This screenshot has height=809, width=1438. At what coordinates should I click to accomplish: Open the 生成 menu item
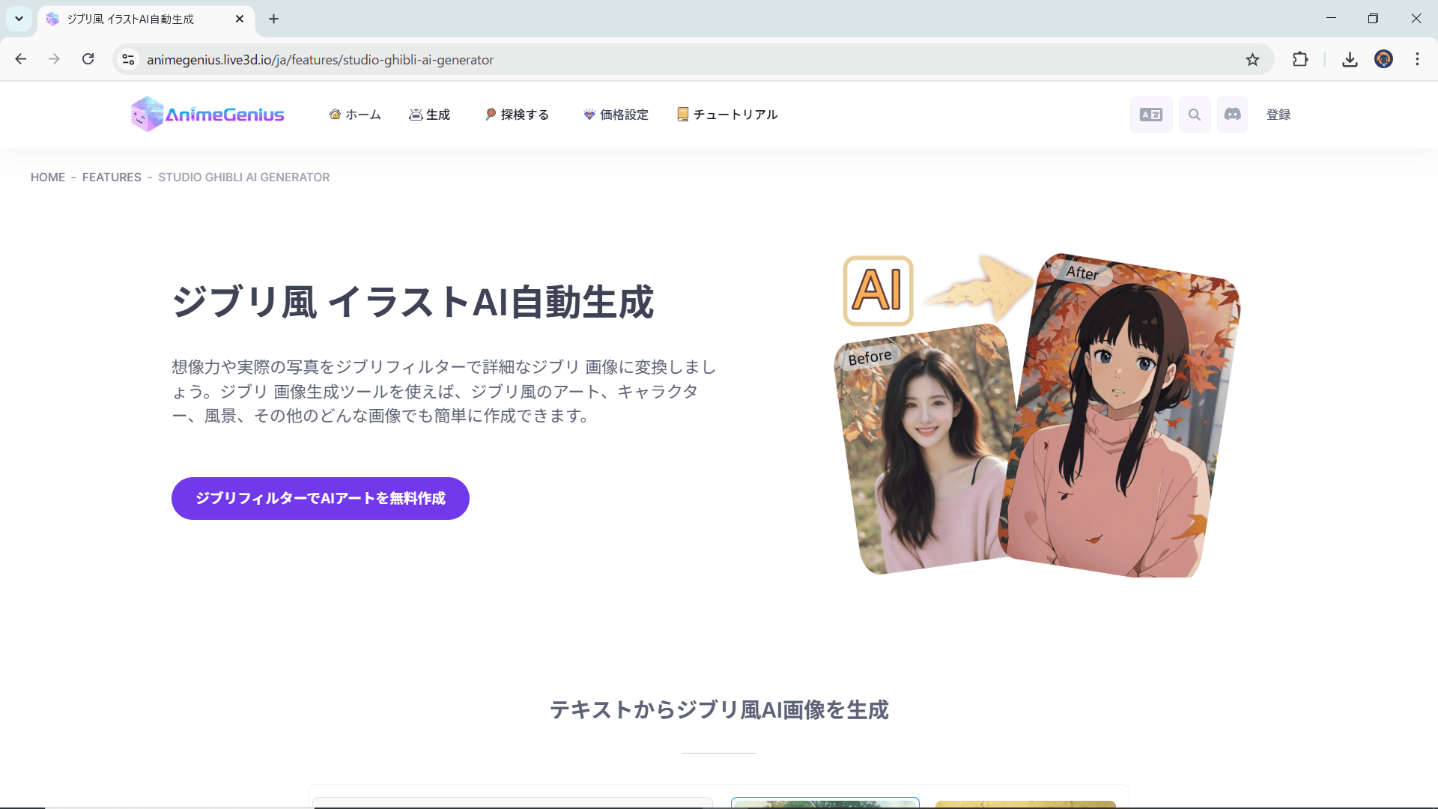click(x=430, y=115)
